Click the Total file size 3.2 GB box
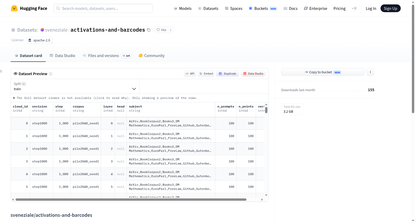Image resolution: width=415 pixels, height=223 pixels. pyautogui.click(x=292, y=109)
